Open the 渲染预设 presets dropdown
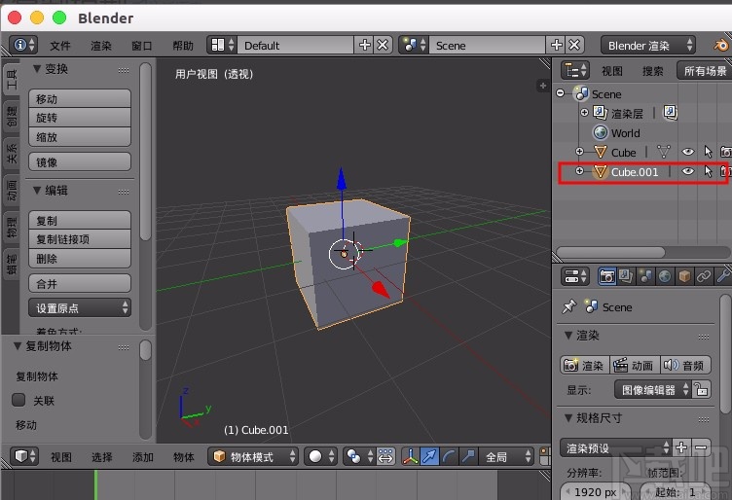732x500 pixels. [615, 447]
